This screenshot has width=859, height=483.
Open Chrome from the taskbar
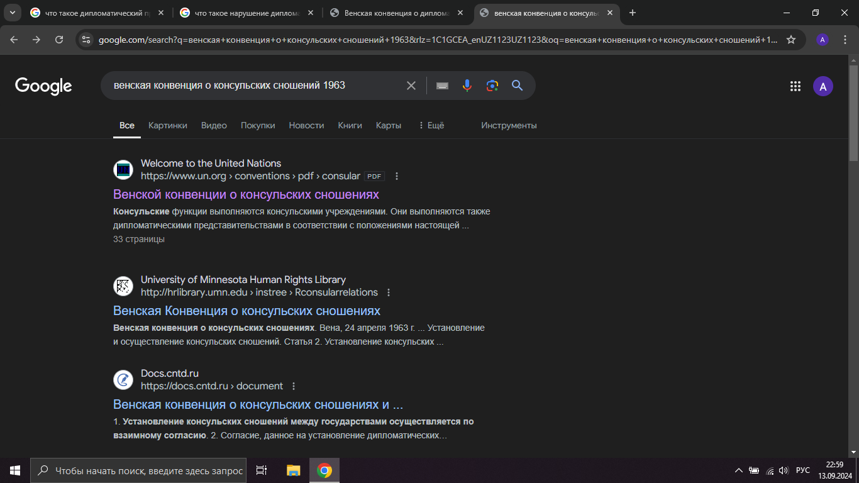coord(324,470)
